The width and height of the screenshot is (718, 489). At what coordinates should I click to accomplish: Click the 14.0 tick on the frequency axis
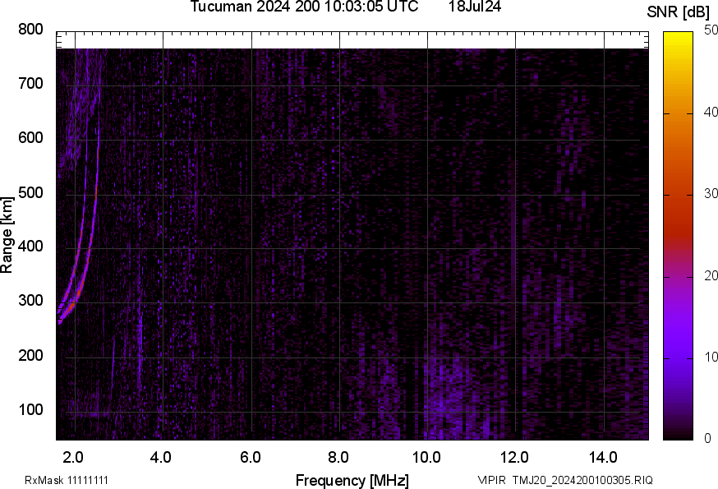603,457
